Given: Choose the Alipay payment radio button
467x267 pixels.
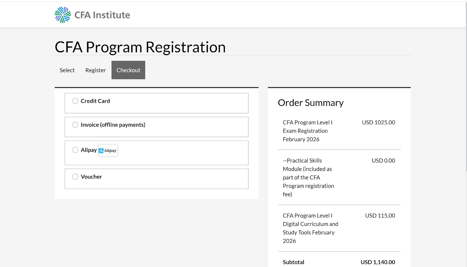Looking at the screenshot, I should tap(75, 150).
